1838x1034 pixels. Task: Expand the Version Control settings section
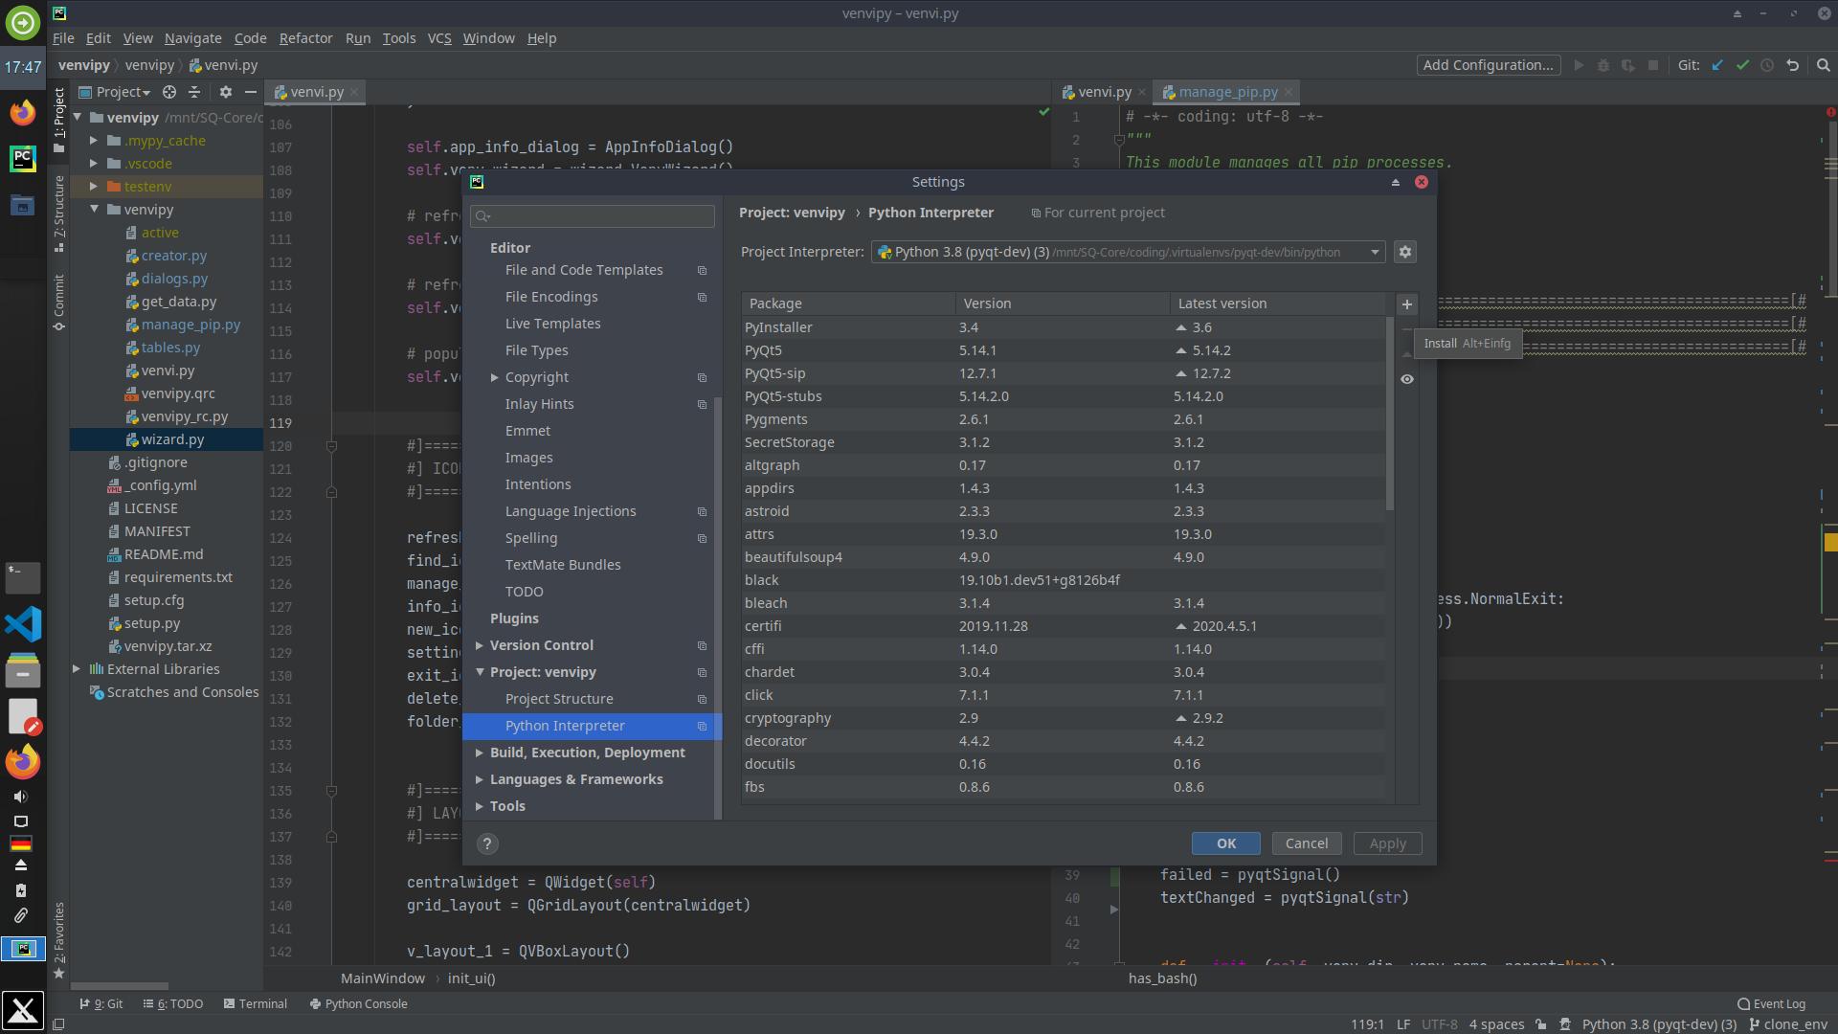coord(480,645)
